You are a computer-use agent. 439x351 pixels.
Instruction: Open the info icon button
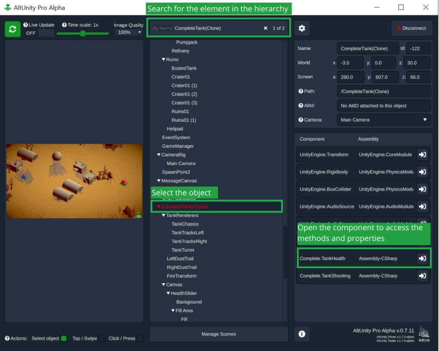point(302,334)
